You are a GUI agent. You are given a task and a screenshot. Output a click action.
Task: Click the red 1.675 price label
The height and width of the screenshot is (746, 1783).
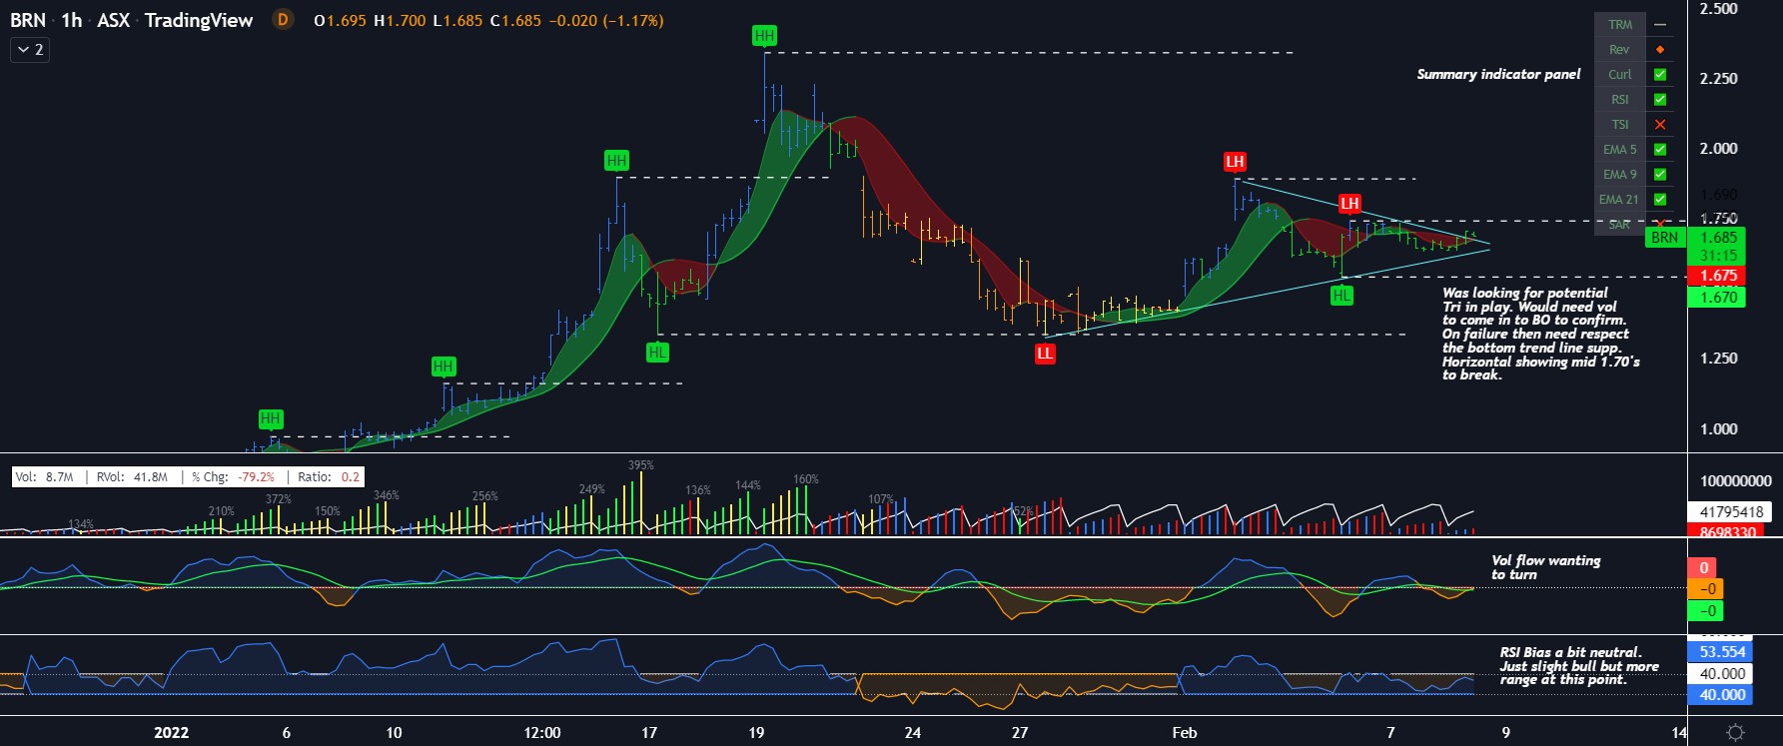[x=1717, y=276]
